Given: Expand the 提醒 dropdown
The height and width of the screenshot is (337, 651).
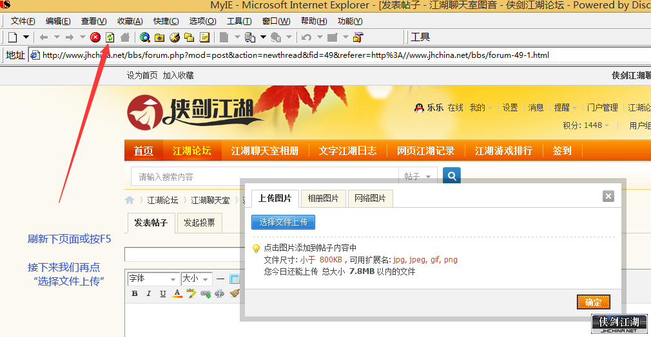Looking at the screenshot, I should (x=565, y=108).
